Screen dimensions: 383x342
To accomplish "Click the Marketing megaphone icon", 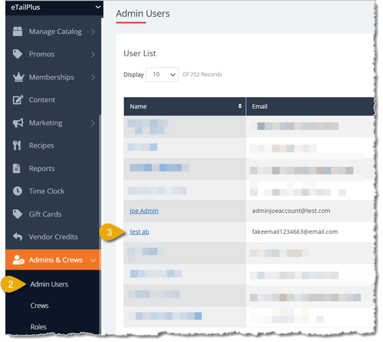I will point(18,123).
